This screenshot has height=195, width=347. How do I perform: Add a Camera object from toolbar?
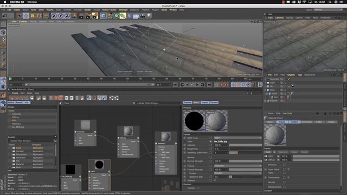tap(142, 16)
